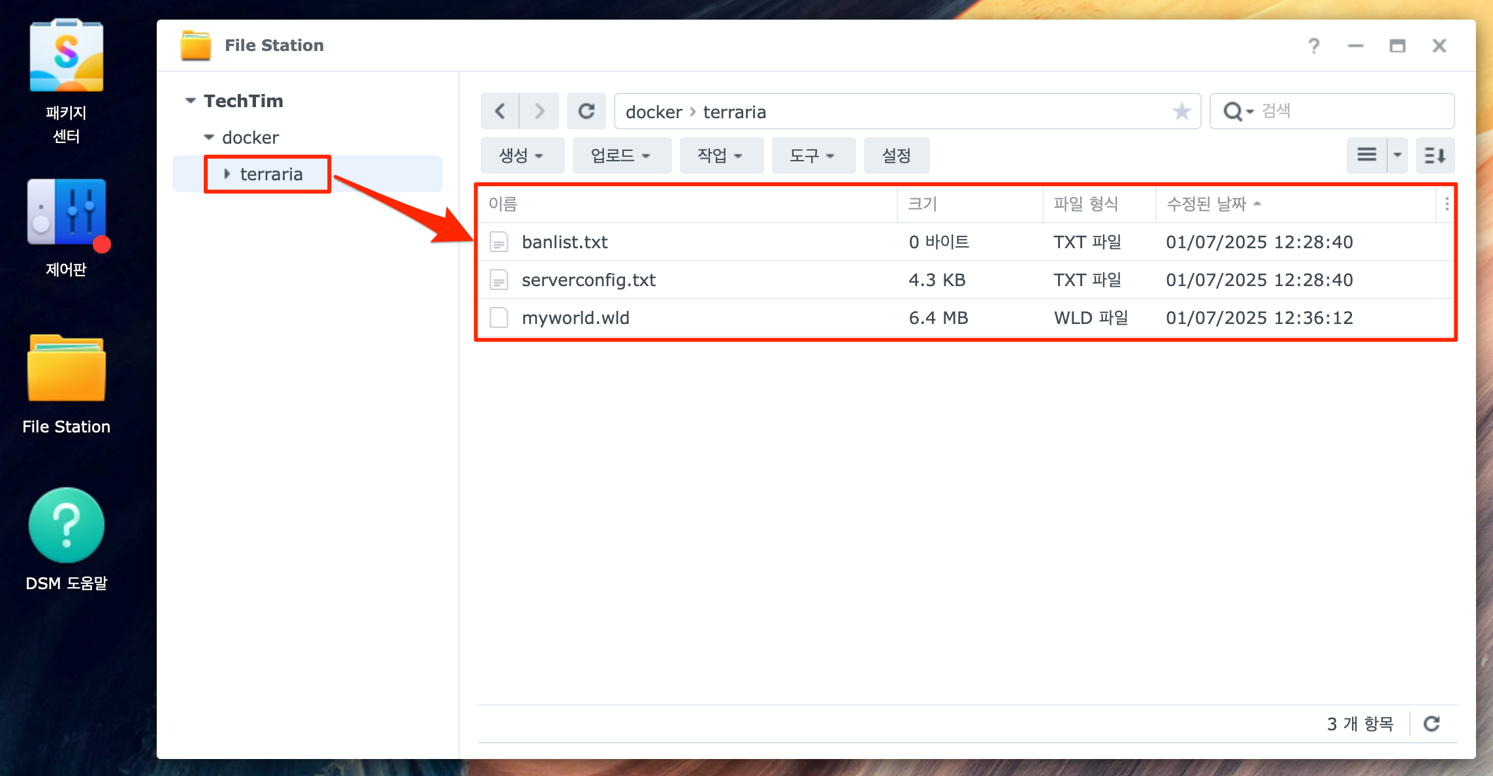Open the 작업 (Action) dropdown
This screenshot has height=776, width=1493.
point(722,155)
